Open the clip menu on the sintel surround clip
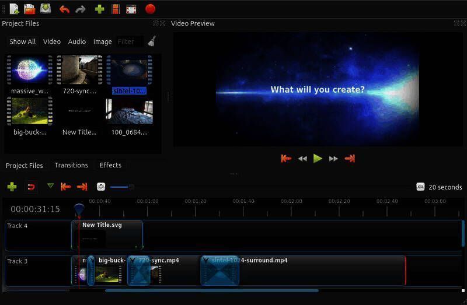This screenshot has height=305, width=467. tap(206, 261)
